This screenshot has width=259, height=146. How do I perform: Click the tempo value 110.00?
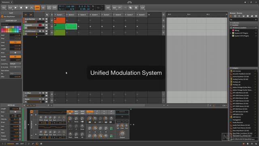(70, 6)
